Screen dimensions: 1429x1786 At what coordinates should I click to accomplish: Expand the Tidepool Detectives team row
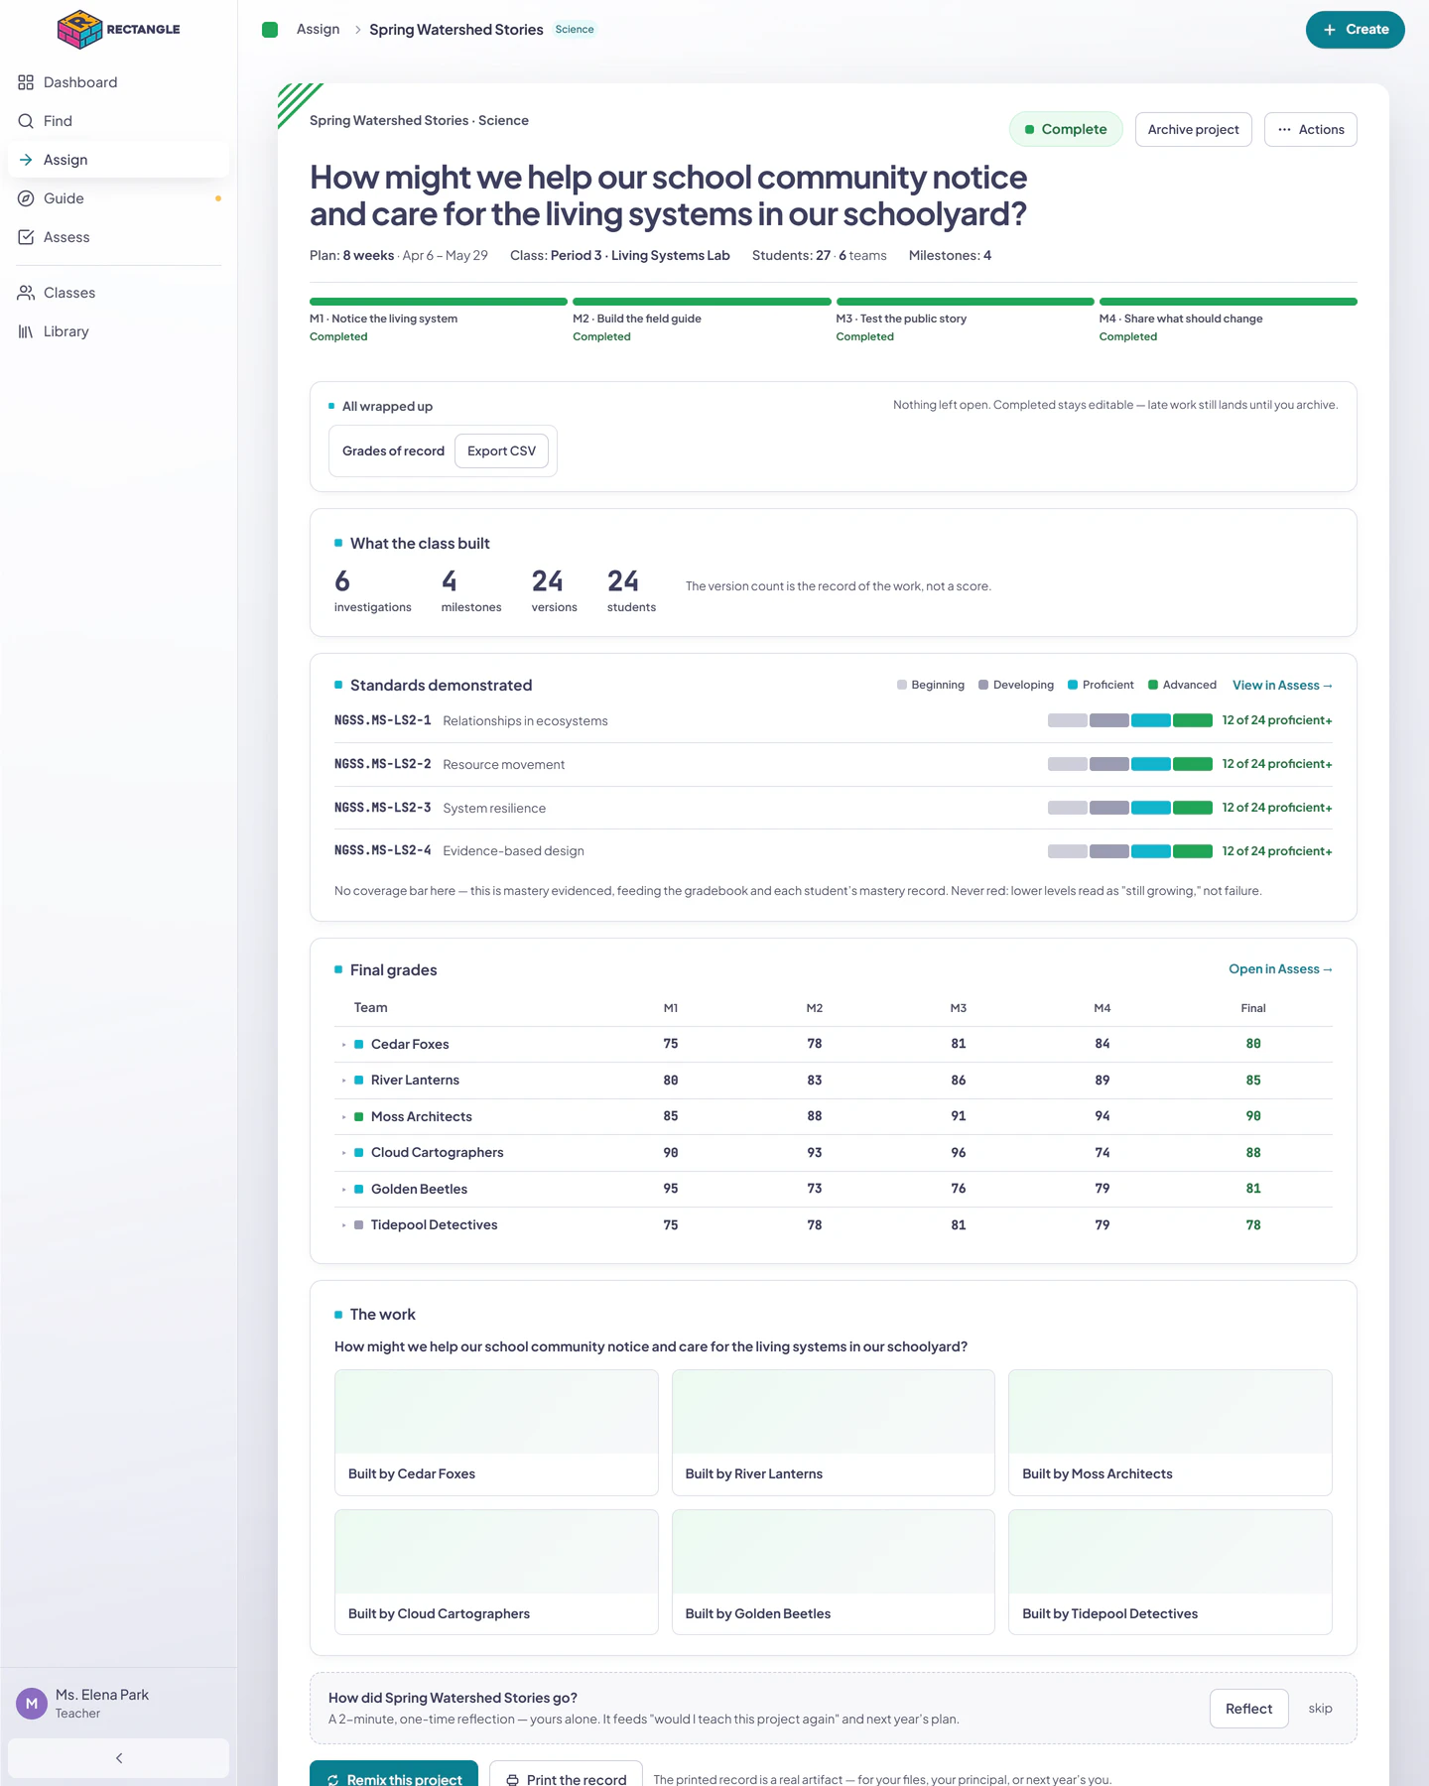[344, 1225]
